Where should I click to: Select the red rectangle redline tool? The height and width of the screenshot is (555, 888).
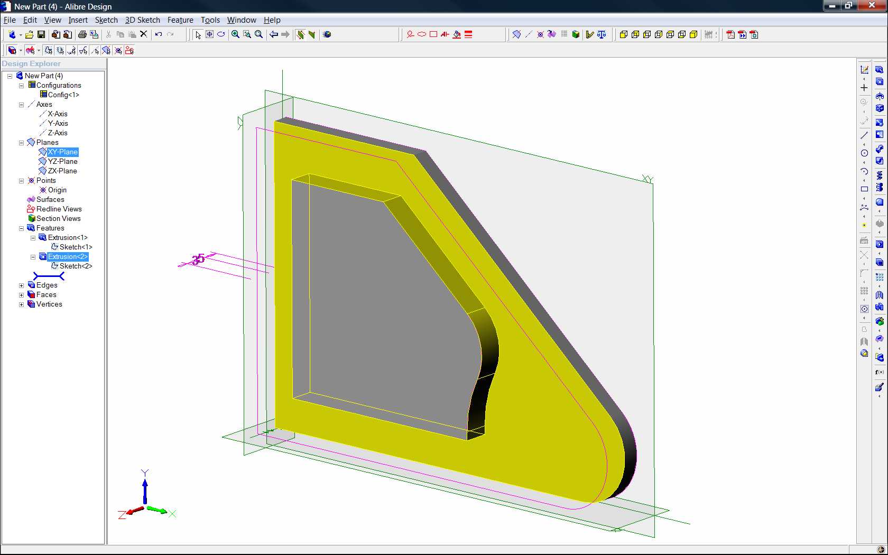(x=433, y=34)
